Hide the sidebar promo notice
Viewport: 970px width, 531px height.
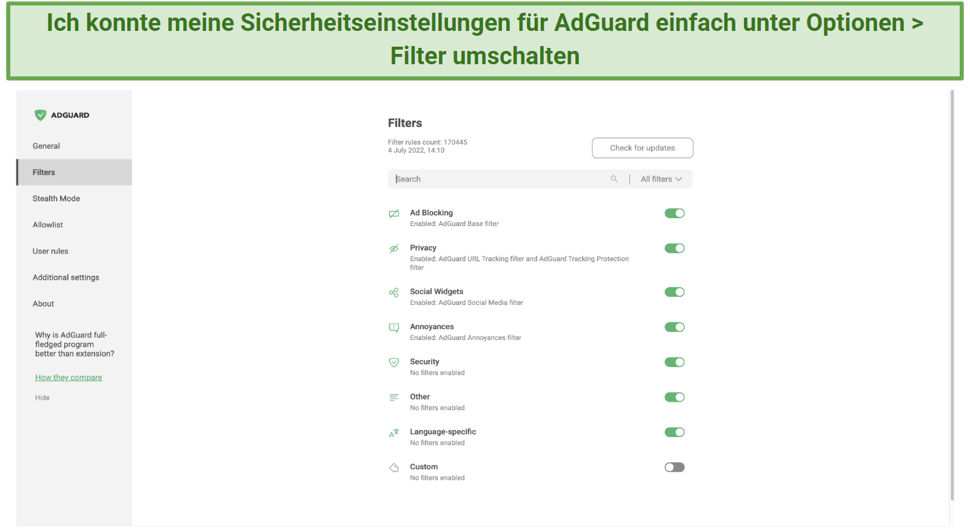[x=42, y=398]
